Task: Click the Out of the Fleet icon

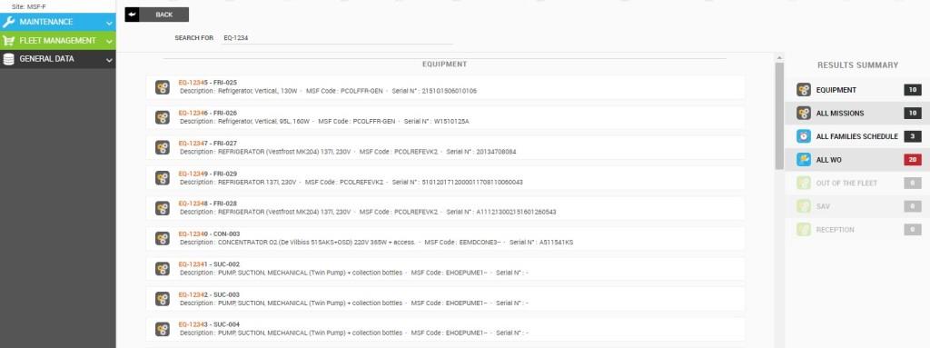Action: tap(804, 183)
